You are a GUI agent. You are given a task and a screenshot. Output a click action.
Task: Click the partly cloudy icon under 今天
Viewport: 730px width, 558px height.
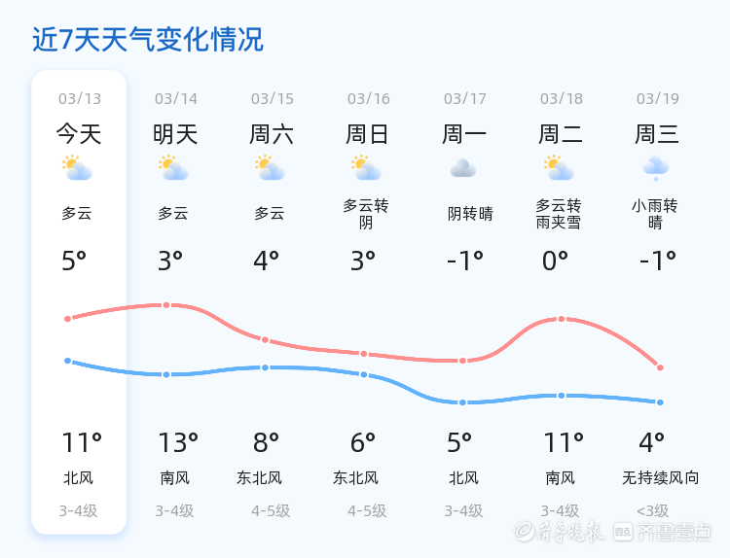[77, 168]
